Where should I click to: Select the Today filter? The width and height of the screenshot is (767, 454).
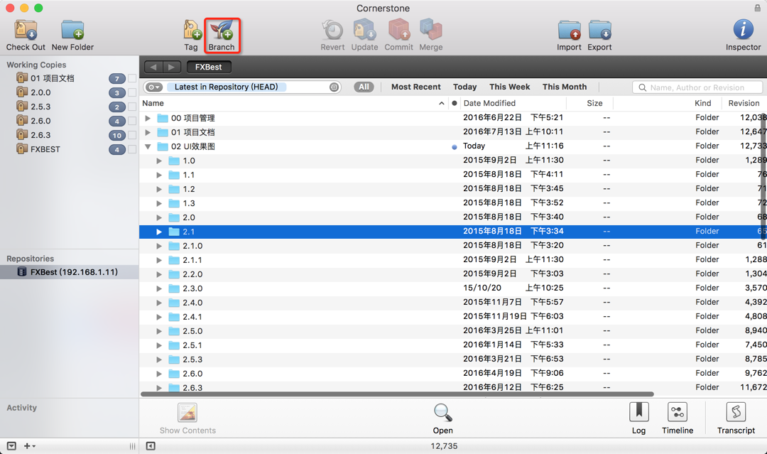464,87
